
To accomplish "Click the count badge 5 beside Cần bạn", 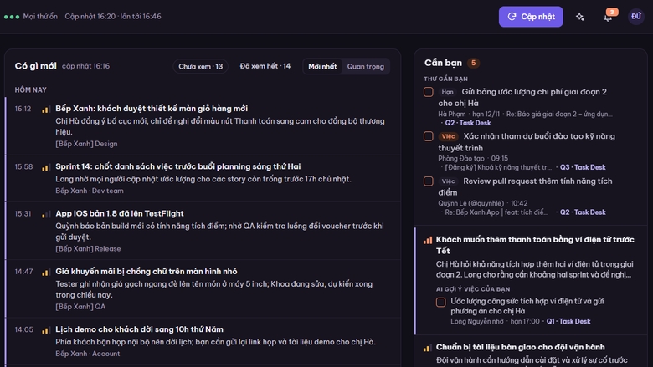I will [473, 63].
